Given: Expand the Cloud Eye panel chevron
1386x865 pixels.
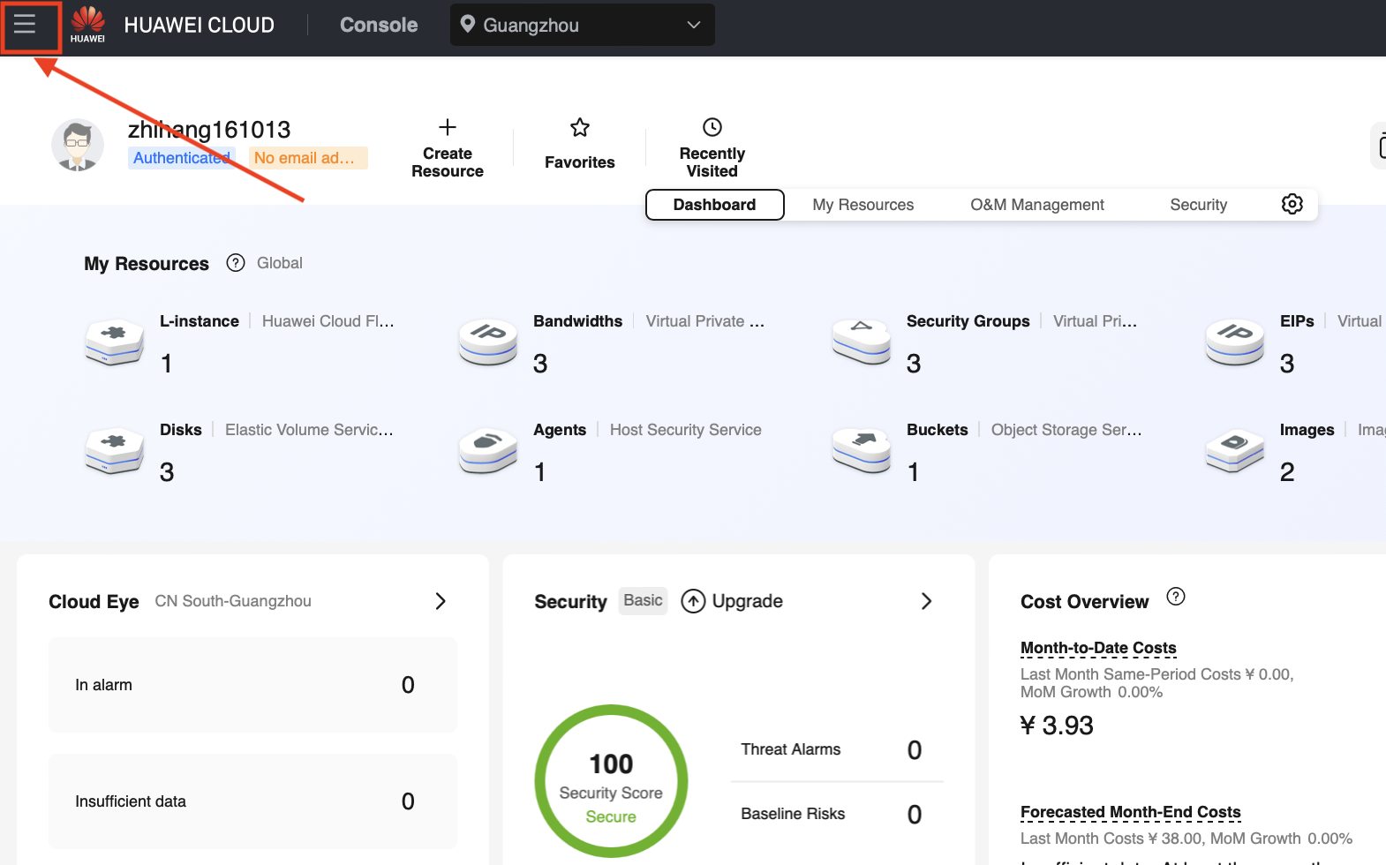Looking at the screenshot, I should point(441,601).
